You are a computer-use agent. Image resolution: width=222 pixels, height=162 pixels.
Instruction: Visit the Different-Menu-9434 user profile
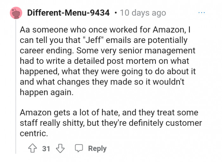(x=68, y=13)
